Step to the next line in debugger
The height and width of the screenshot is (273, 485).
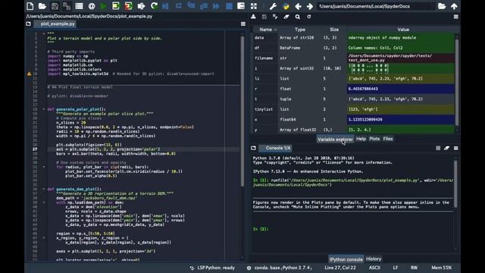coord(179,6)
